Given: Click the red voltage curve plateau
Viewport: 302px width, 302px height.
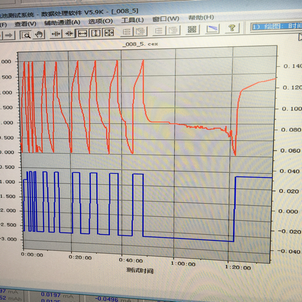Looking at the screenshot, I should (160, 122).
